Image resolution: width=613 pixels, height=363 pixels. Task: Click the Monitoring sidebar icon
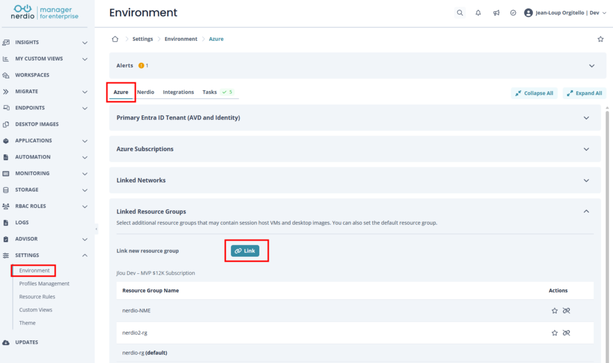tap(6, 173)
